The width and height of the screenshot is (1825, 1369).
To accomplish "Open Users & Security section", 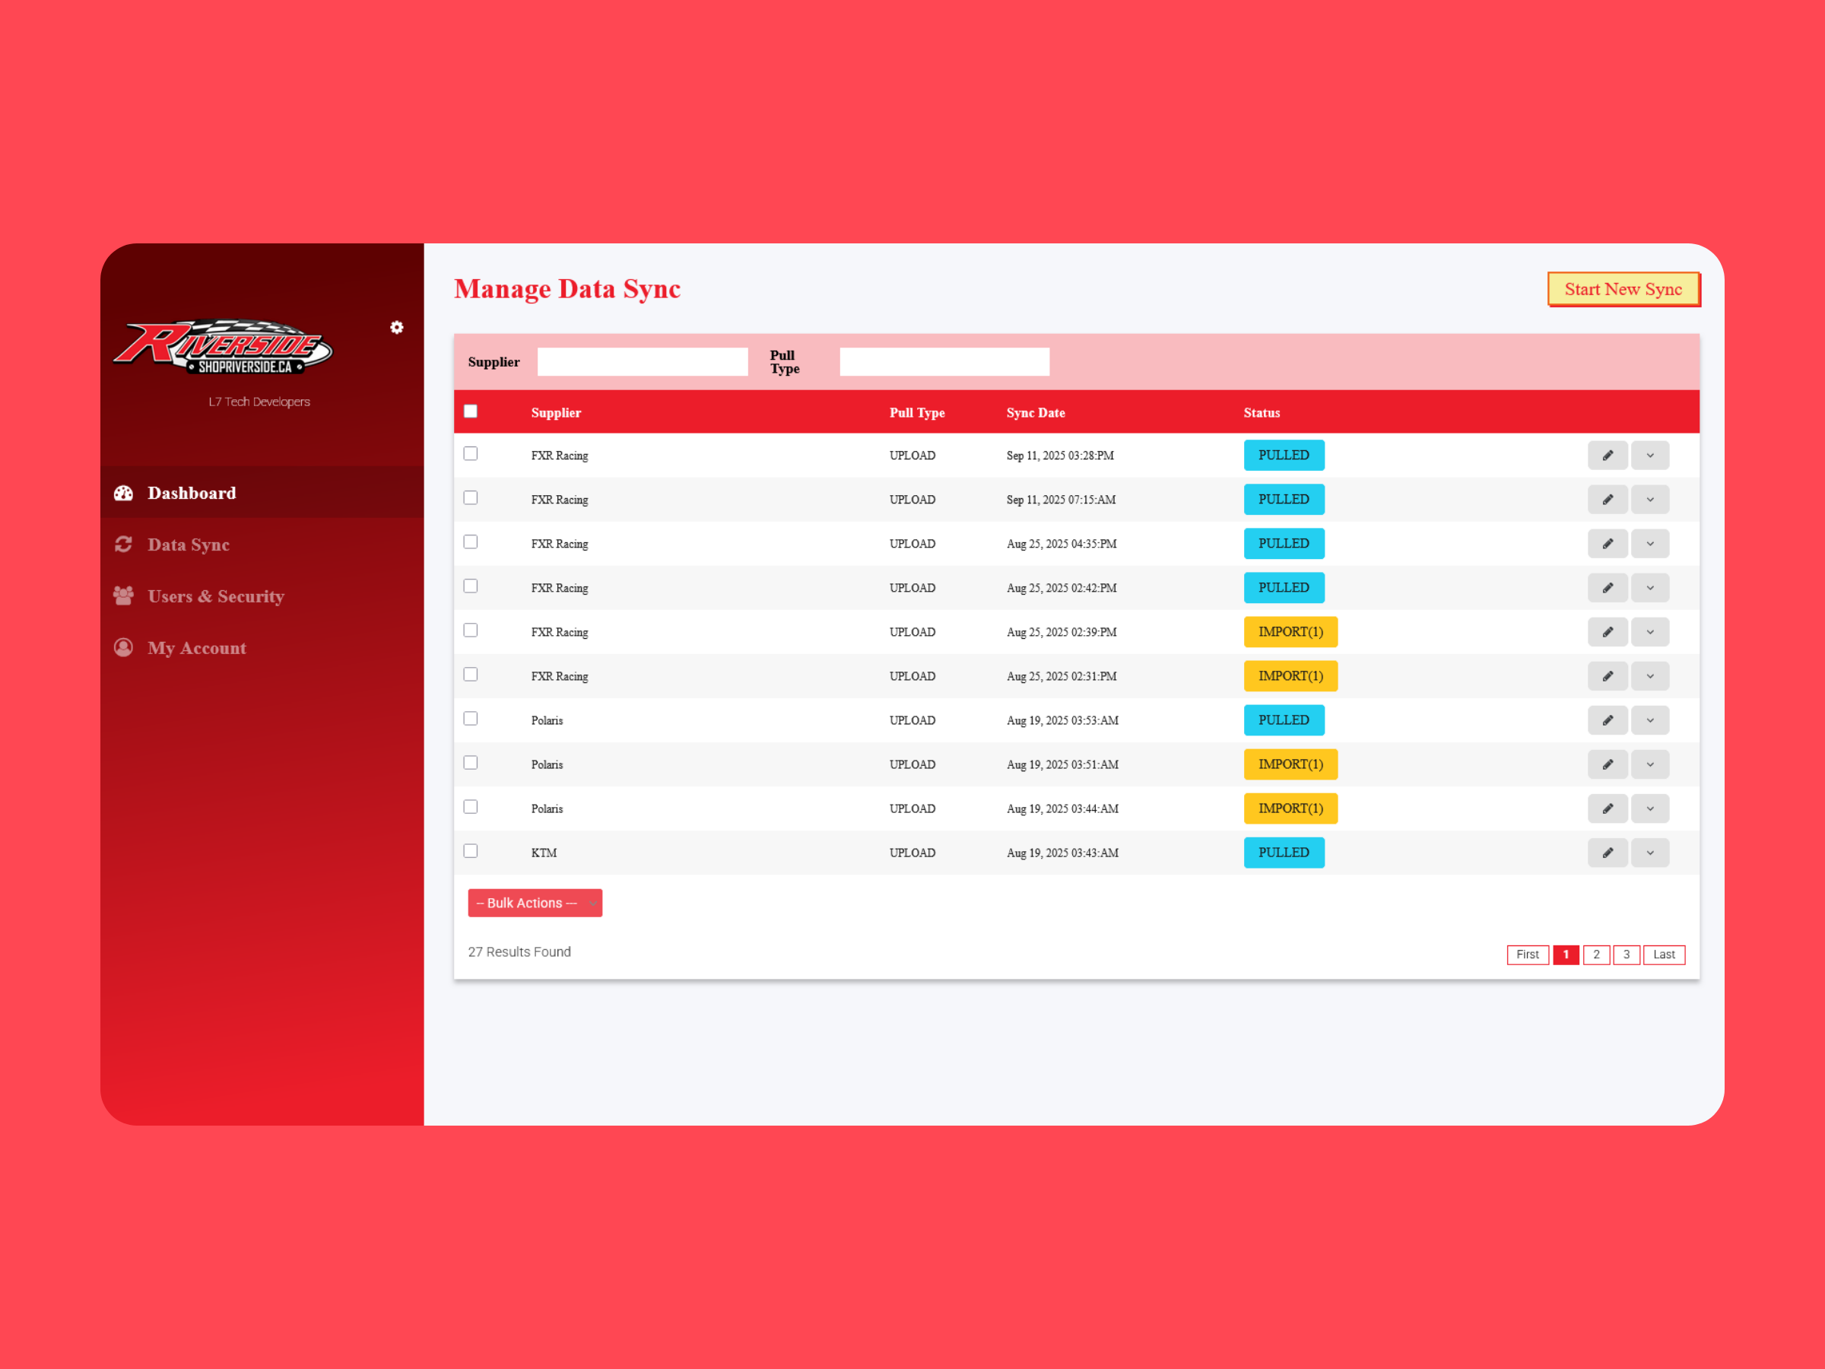I will [262, 596].
